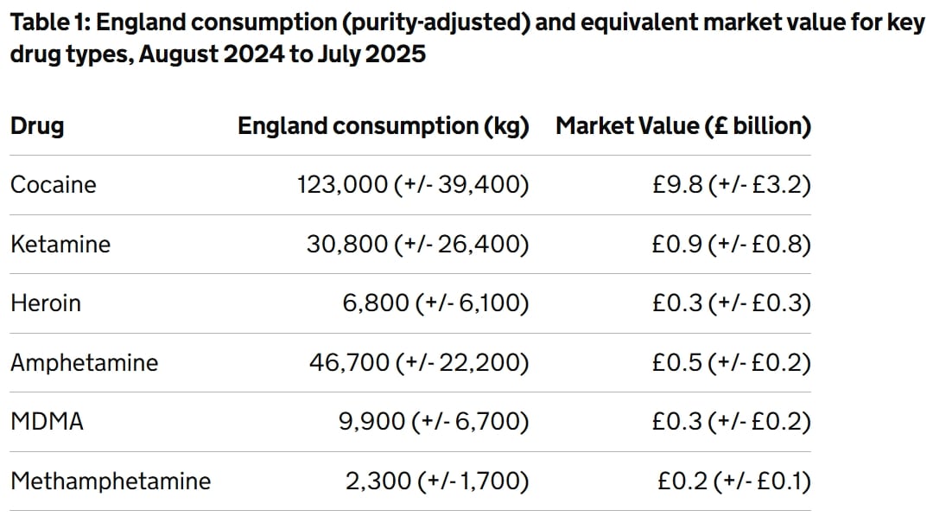Click Cocaine market value £9.8 cell
The image size is (933, 523).
(x=731, y=185)
